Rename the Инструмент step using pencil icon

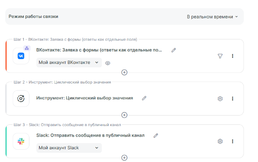[x=144, y=98]
